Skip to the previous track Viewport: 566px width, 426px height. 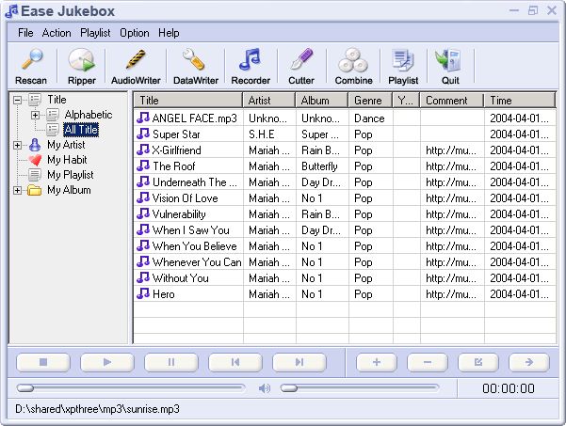point(235,362)
